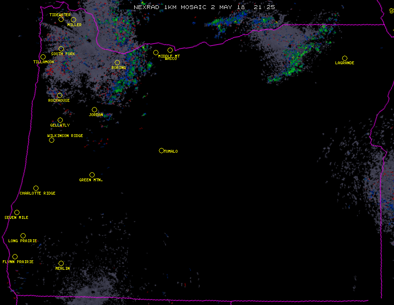The height and width of the screenshot is (305, 394).
Task: Click the Tidewater station circle marker
Action: tap(61, 20)
